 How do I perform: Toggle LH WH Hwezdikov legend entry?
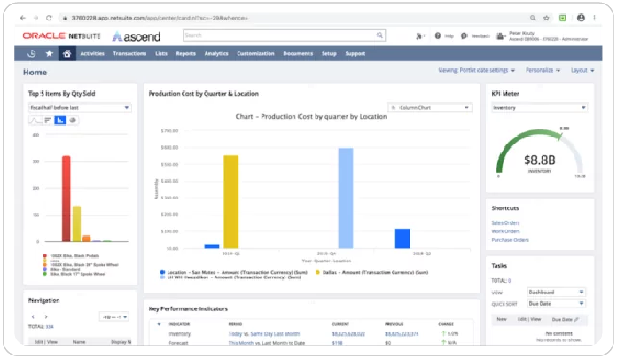pos(230,277)
